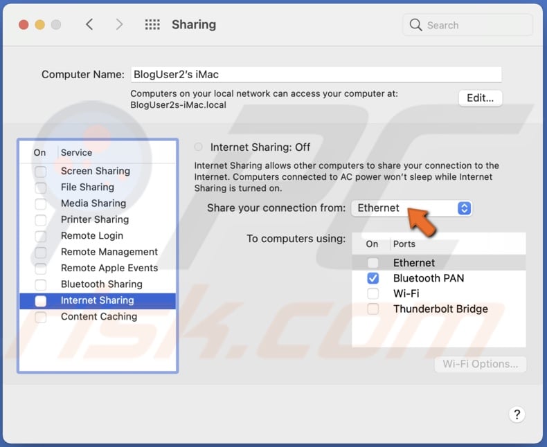Viewport: 547px width, 447px height.
Task: Enable Content Caching checkbox
Action: pos(40,317)
